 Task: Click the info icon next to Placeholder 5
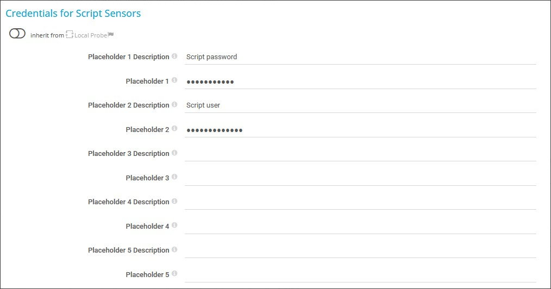[x=174, y=274]
